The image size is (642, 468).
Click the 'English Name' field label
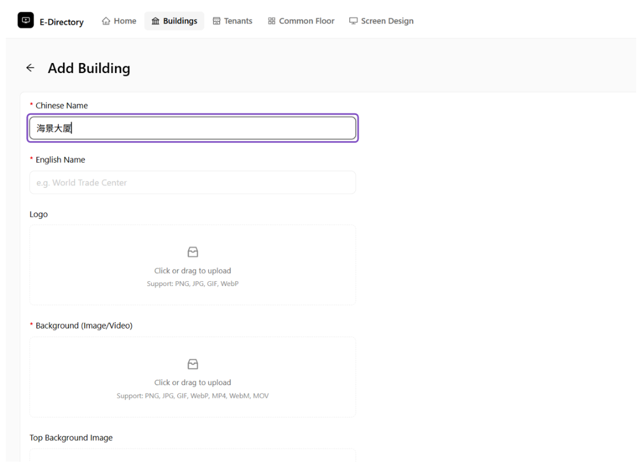[x=61, y=160]
